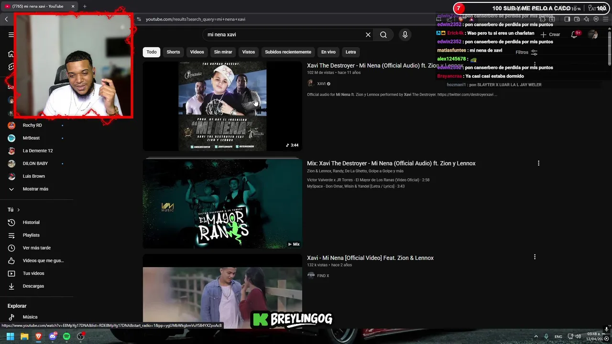Open the Brave browser main menu
This screenshot has height=344, width=612.
coord(605,19)
